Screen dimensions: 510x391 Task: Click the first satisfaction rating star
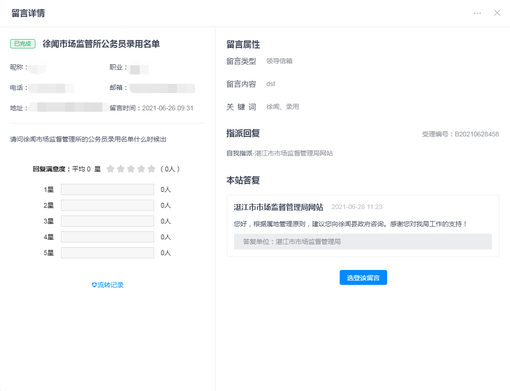click(110, 169)
